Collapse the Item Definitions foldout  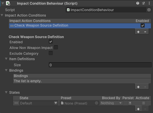[6, 59]
